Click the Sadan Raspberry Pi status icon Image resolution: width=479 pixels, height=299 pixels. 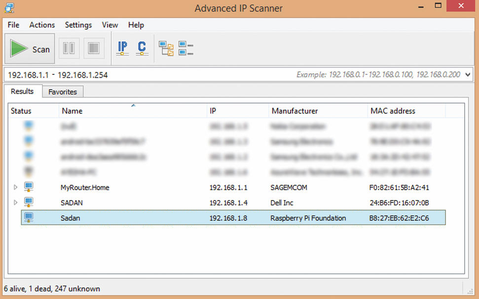pos(29,217)
